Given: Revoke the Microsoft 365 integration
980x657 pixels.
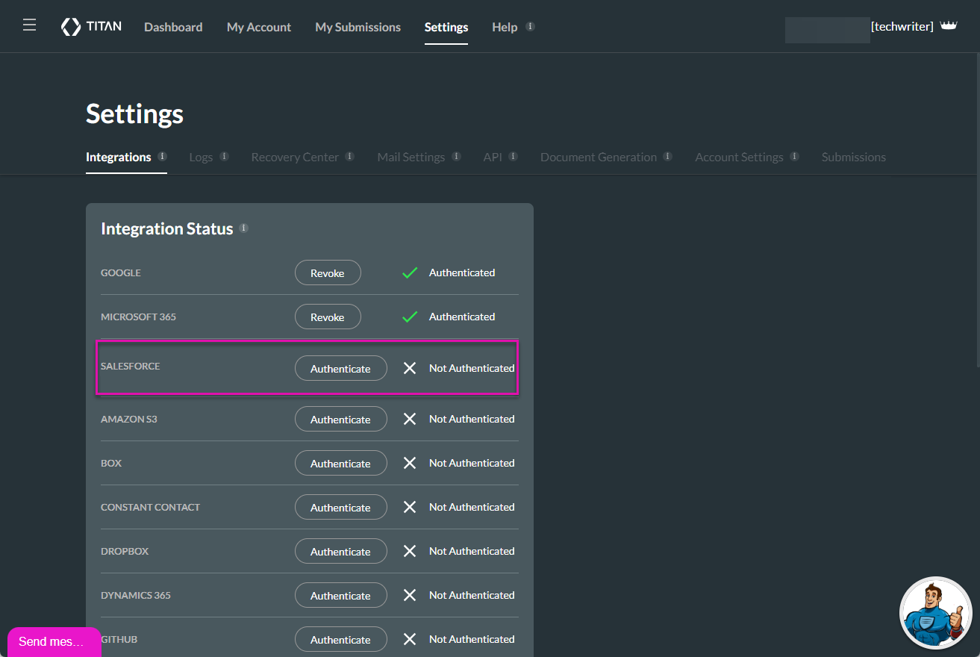Looking at the screenshot, I should (x=328, y=317).
